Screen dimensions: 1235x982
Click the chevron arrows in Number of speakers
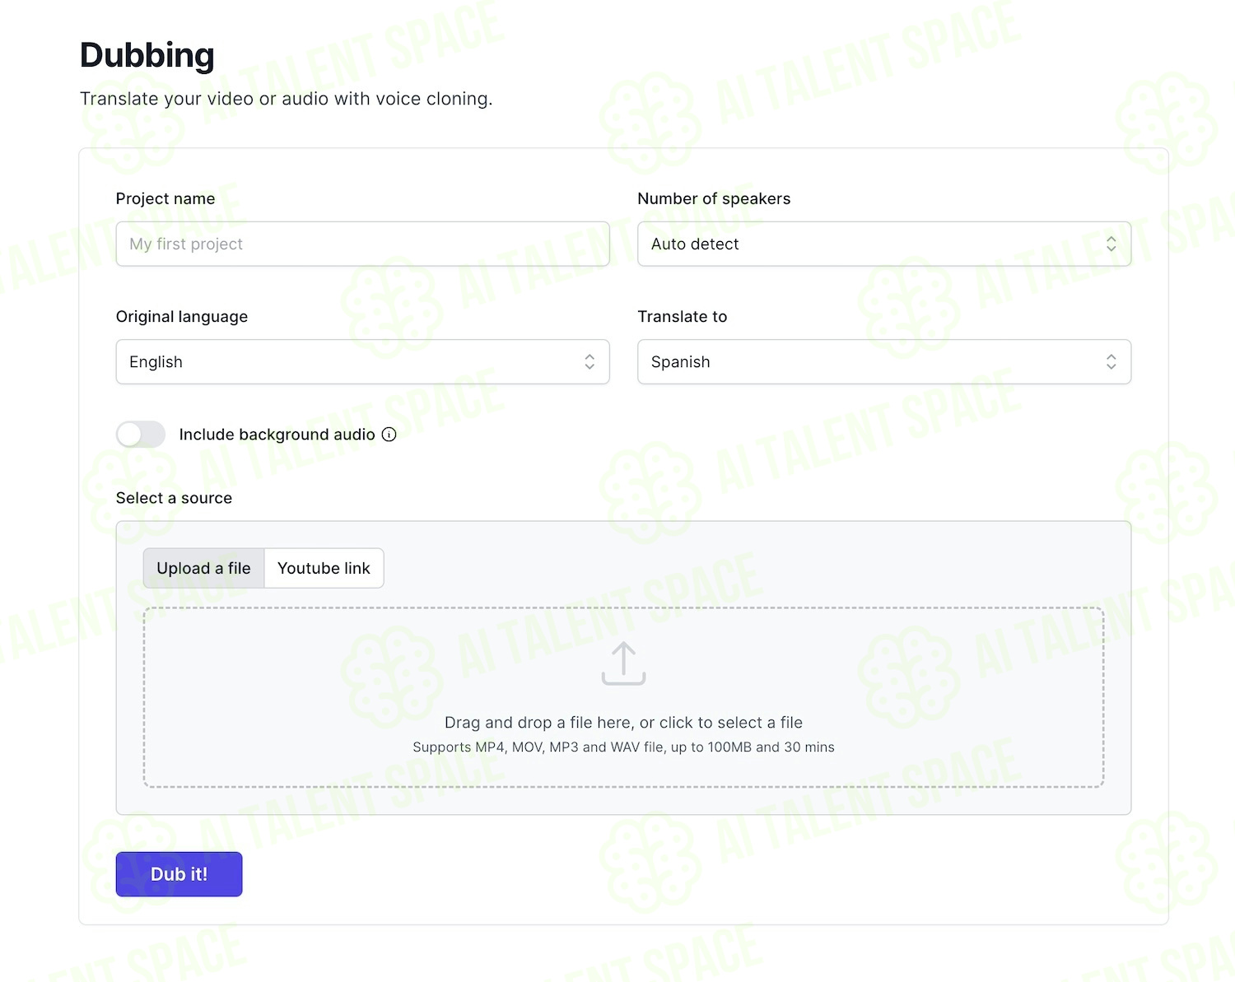point(1111,244)
